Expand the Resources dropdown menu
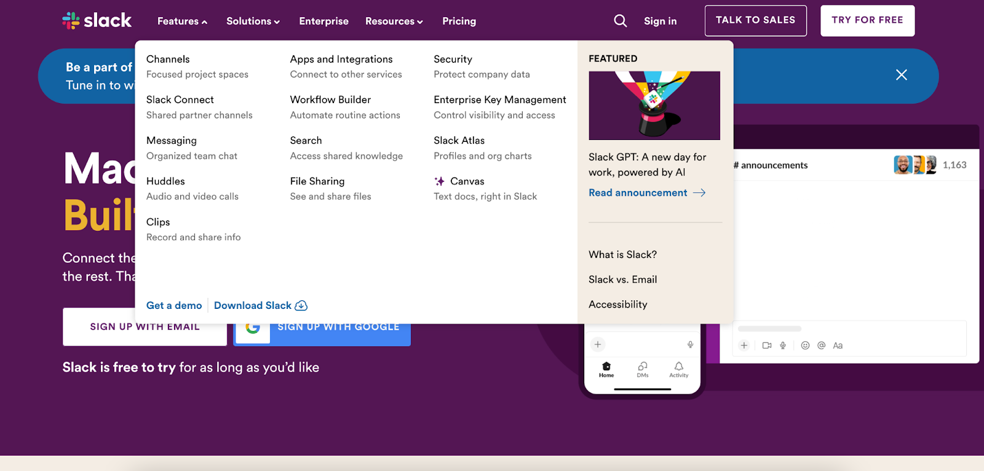Viewport: 984px width, 471px height. [x=394, y=21]
